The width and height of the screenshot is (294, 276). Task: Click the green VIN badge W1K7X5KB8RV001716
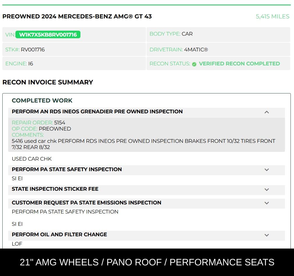point(48,34)
